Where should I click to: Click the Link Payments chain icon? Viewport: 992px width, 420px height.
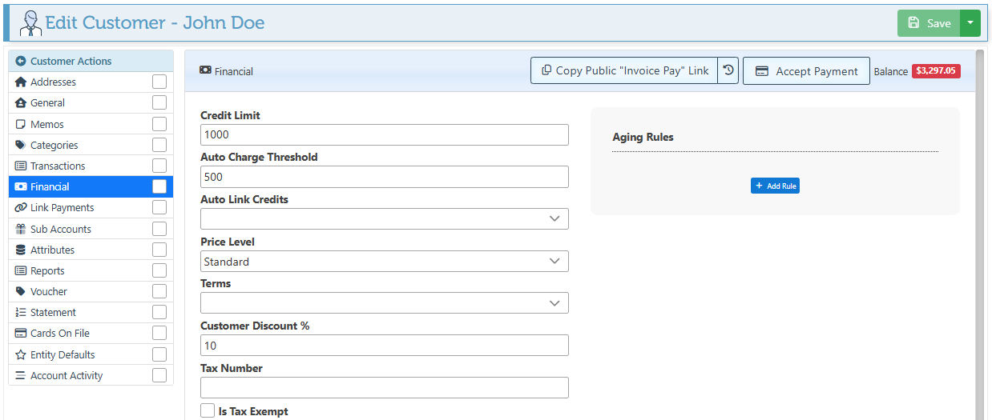[21, 207]
